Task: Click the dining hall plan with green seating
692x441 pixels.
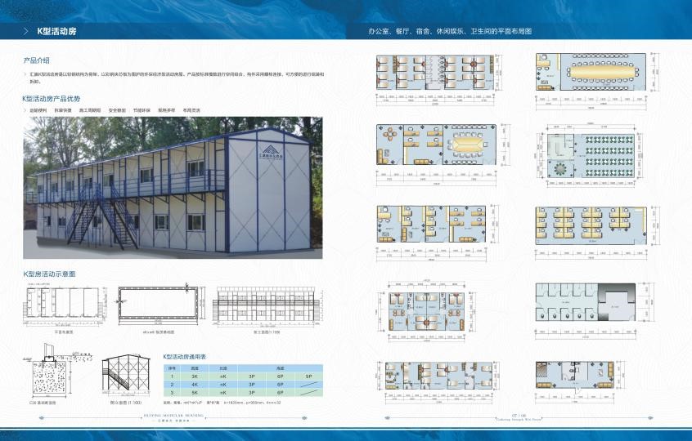Action: click(604, 153)
